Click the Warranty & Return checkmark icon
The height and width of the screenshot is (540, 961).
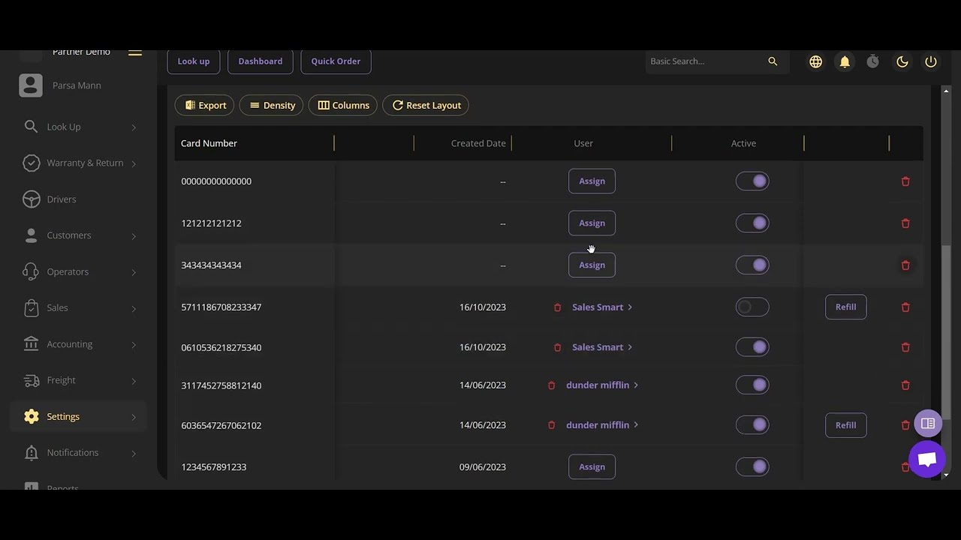[x=31, y=163]
